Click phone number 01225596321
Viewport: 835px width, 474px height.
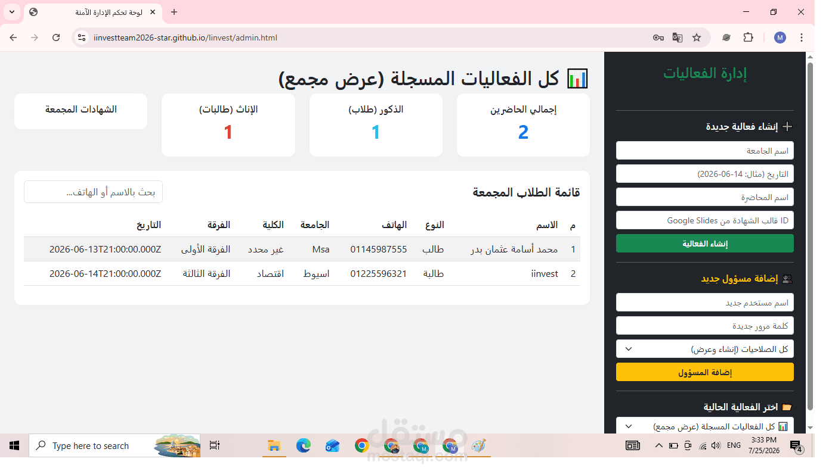[378, 274]
